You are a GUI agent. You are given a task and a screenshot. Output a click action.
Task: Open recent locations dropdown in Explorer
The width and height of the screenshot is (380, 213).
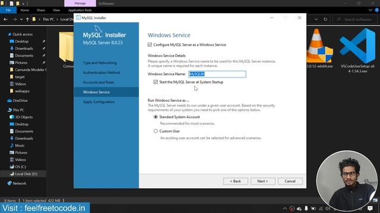[21, 20]
